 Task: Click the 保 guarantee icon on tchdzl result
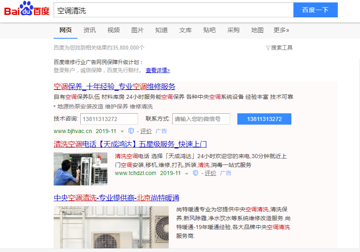(196, 173)
